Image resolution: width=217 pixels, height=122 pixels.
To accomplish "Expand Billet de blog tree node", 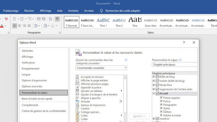I will click(154, 77).
